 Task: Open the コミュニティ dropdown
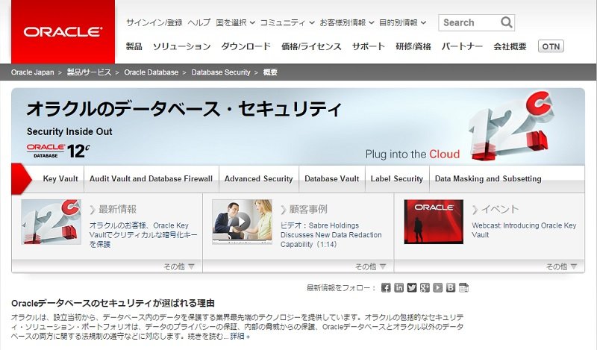click(287, 22)
